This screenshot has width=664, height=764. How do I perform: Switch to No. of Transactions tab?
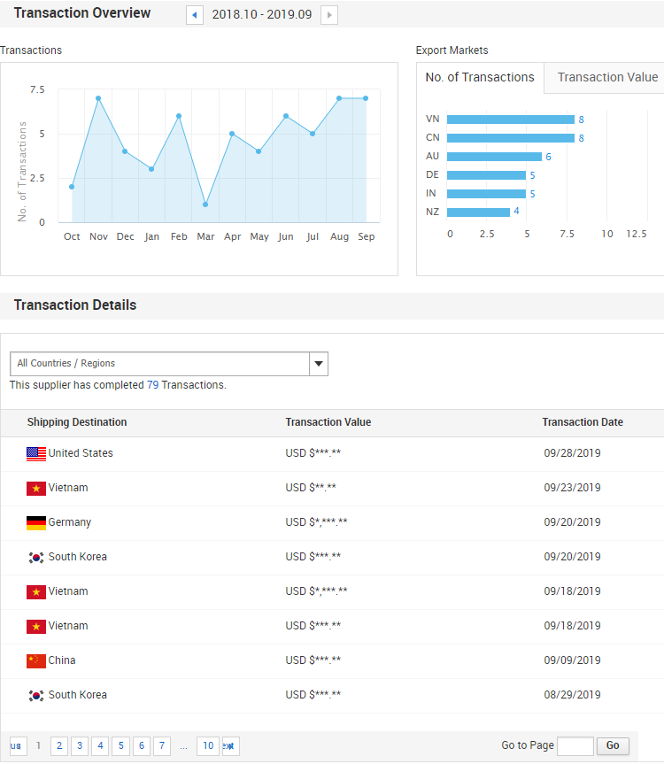(480, 78)
